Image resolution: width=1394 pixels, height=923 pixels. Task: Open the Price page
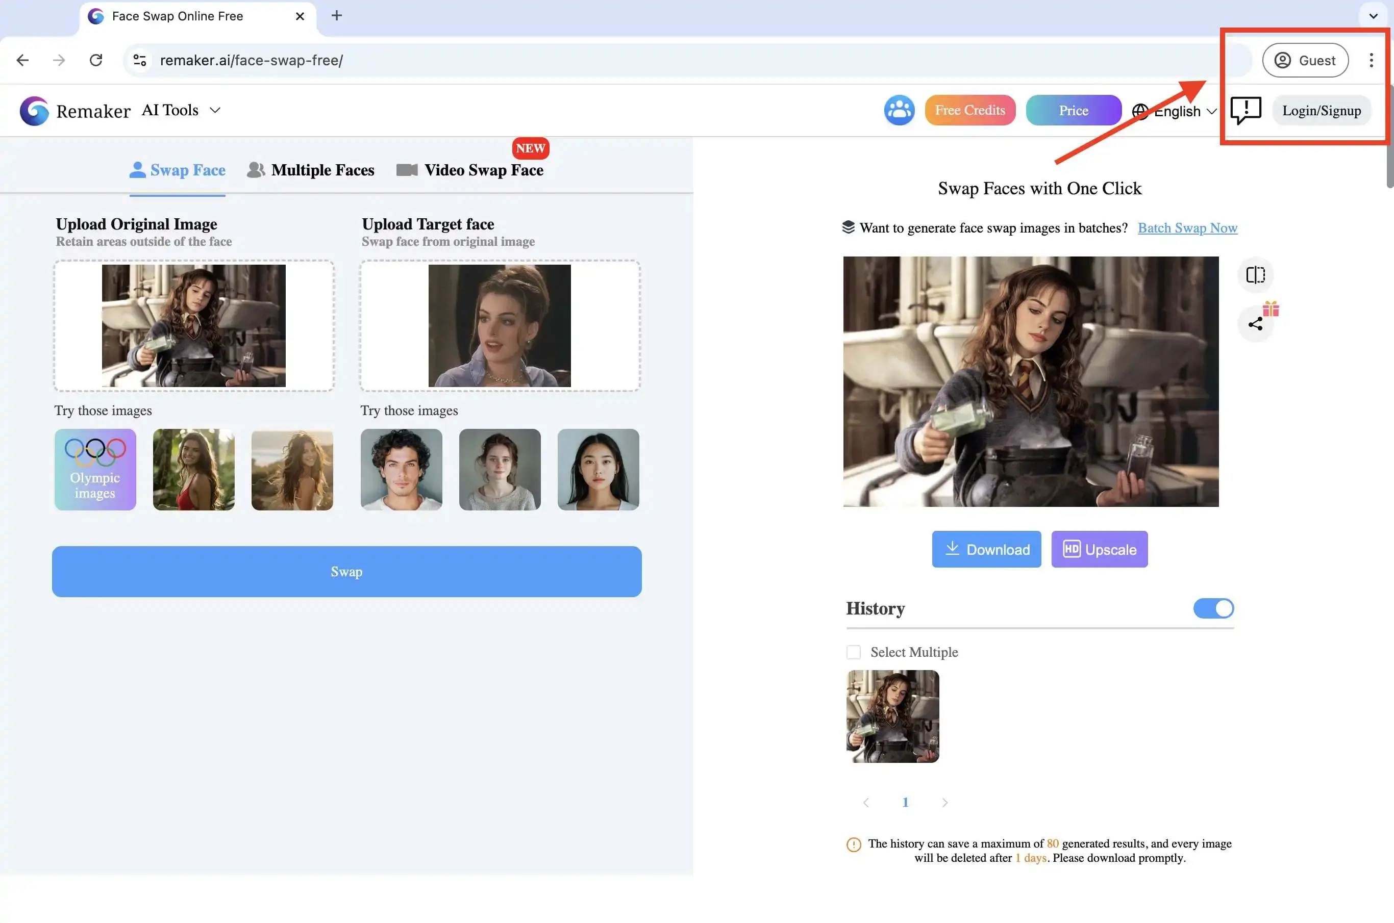click(x=1073, y=110)
